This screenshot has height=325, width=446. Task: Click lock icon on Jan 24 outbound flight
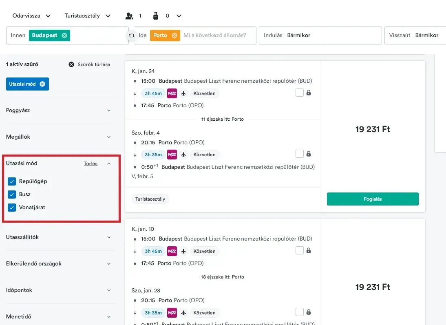tap(309, 93)
